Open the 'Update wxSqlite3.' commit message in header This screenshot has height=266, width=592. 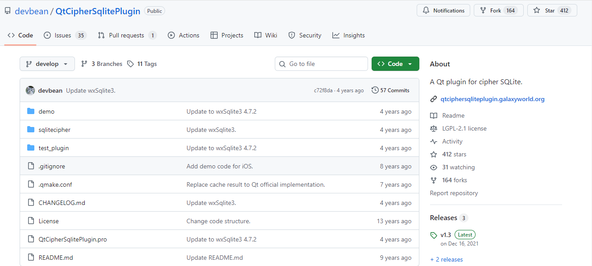click(x=91, y=90)
